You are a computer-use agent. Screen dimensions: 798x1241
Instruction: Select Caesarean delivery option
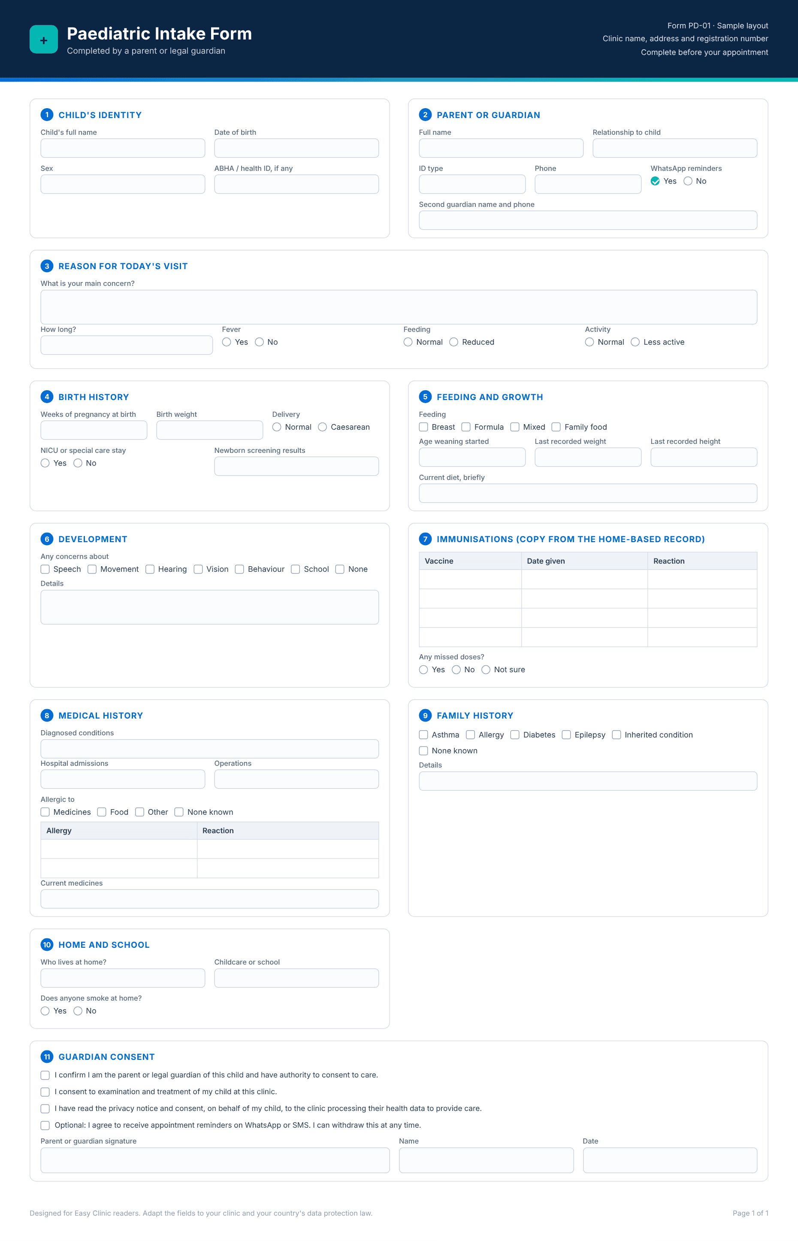pyautogui.click(x=322, y=427)
